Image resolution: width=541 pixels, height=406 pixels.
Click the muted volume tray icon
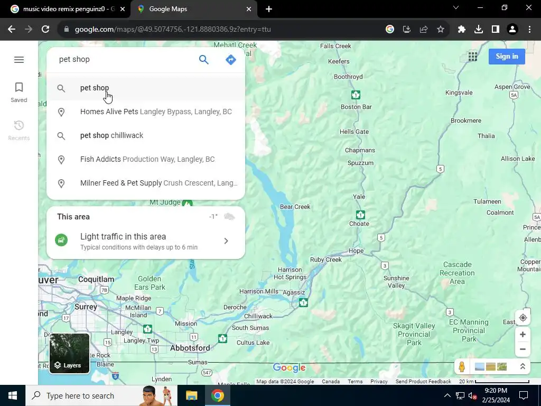click(x=472, y=395)
